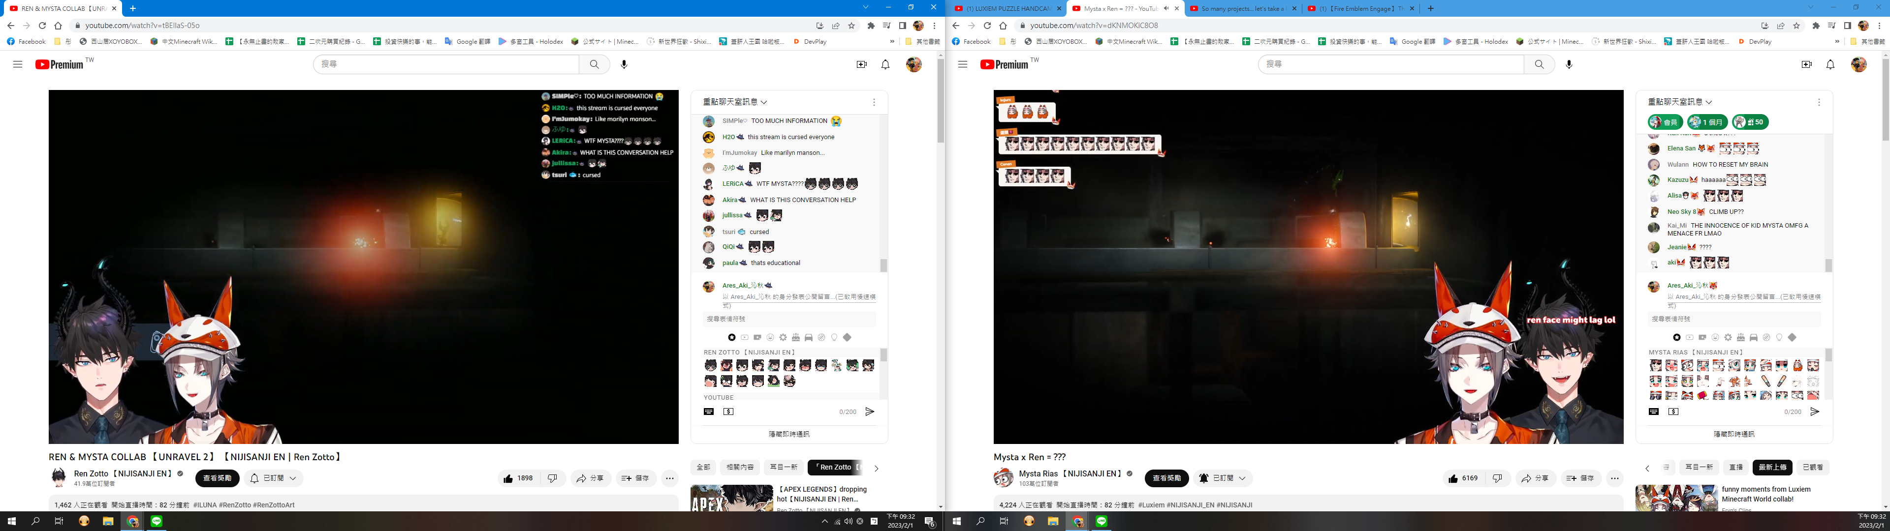Send chat message in Ren's chat
1890x531 pixels.
(869, 412)
